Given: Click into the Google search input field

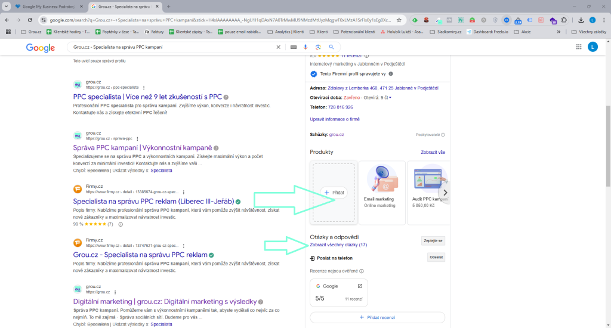Looking at the screenshot, I should pyautogui.click(x=174, y=47).
